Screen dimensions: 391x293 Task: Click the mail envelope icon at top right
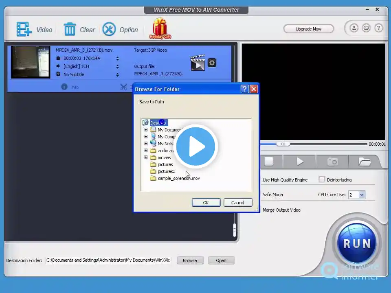pos(366,28)
